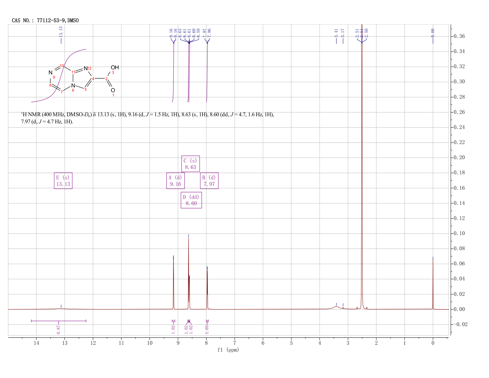Click the peak at 7.97 ppm
Viewport: 489px width, 378px height.
207,289
